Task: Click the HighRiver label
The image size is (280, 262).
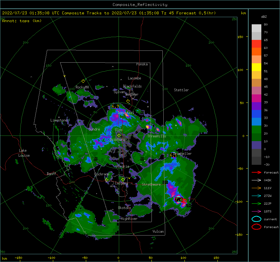Action: (x=129, y=219)
